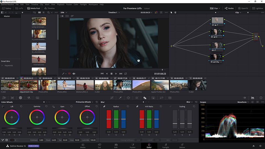Viewport: 265px width, 149px height.
Task: Open the Power Window palette
Action: [128, 98]
